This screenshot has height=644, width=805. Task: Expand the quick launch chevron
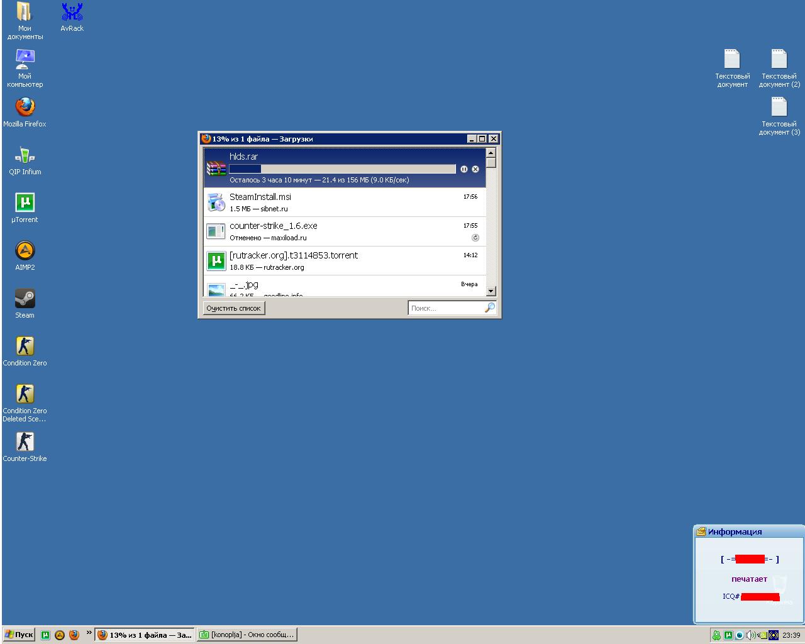click(89, 633)
